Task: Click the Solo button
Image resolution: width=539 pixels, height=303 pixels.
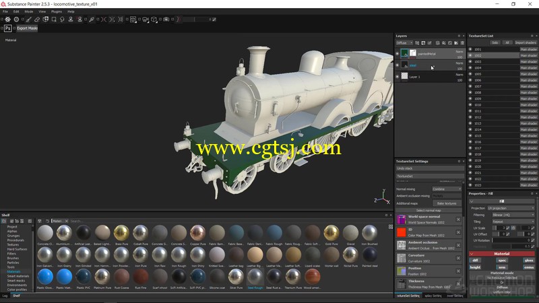Action: [495, 42]
